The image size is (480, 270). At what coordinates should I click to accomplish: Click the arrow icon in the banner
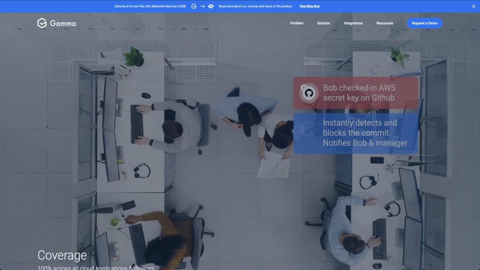point(202,6)
